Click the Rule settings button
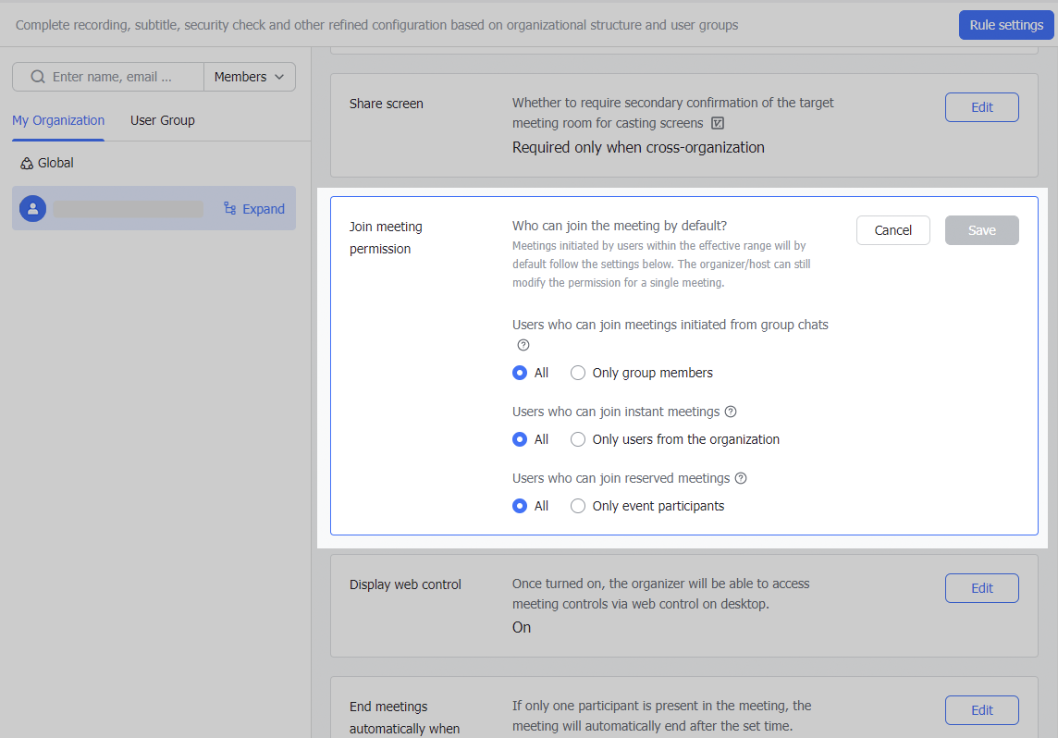This screenshot has width=1058, height=738. [1006, 25]
